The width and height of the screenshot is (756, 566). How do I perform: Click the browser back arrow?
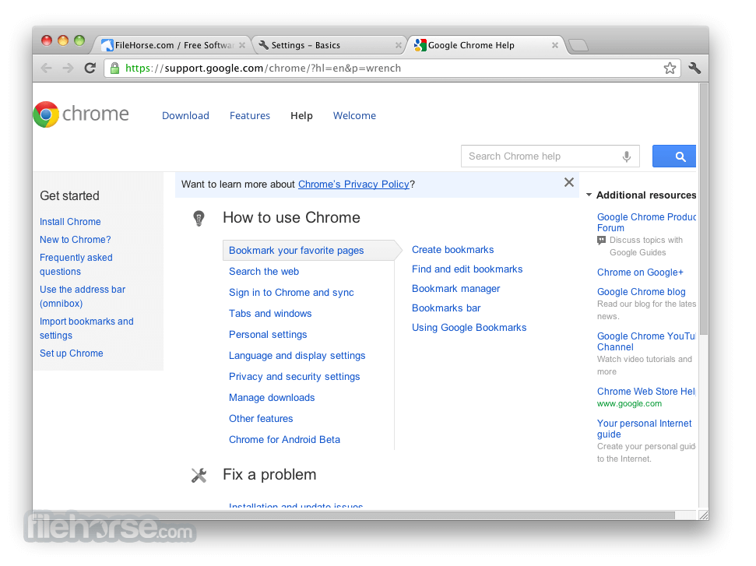[46, 69]
